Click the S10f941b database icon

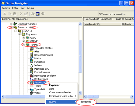pos(19,31)
